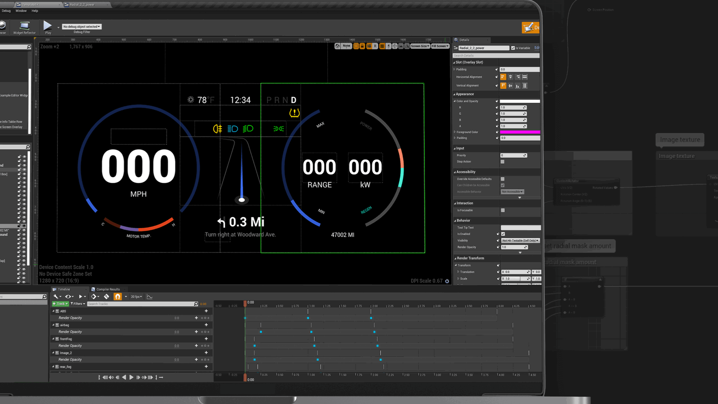This screenshot has width=718, height=404.
Task: Open the Visibility dropdown
Action: point(520,241)
